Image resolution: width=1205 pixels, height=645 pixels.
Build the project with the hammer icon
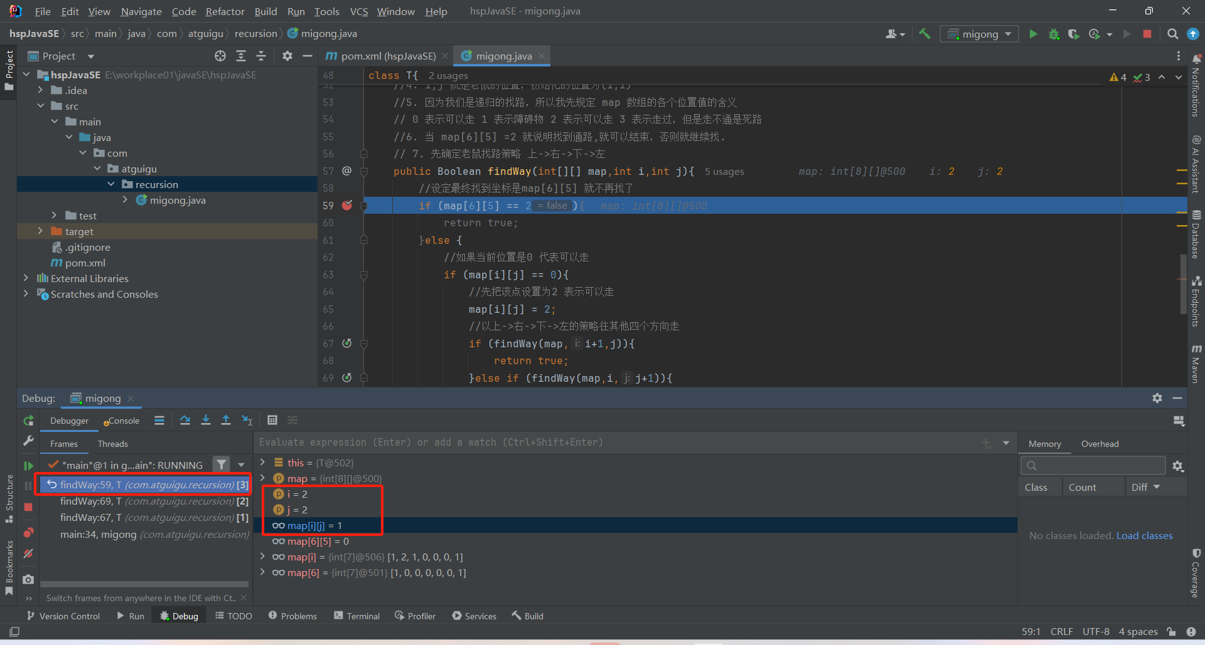coord(924,34)
